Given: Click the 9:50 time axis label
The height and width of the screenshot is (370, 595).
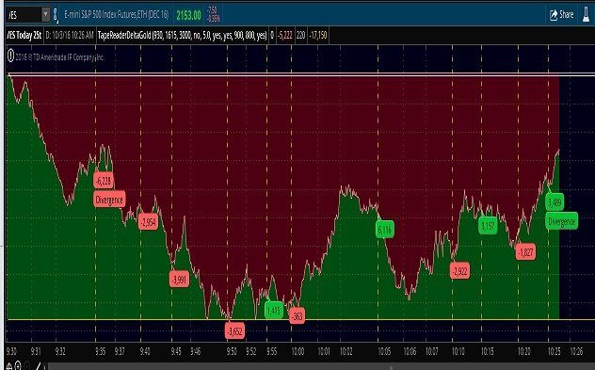Looking at the screenshot, I should click(x=232, y=351).
